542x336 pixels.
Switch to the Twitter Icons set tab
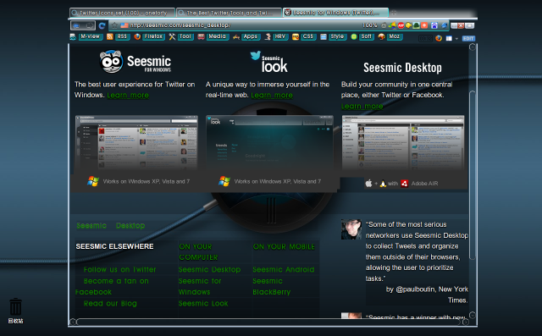(x=122, y=13)
